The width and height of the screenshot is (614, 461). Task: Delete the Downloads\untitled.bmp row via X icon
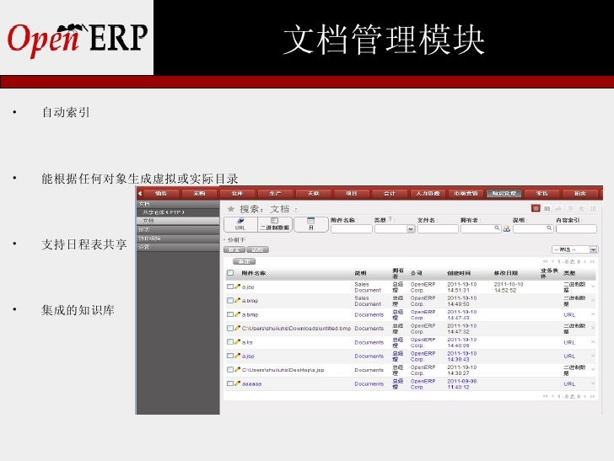[593, 328]
